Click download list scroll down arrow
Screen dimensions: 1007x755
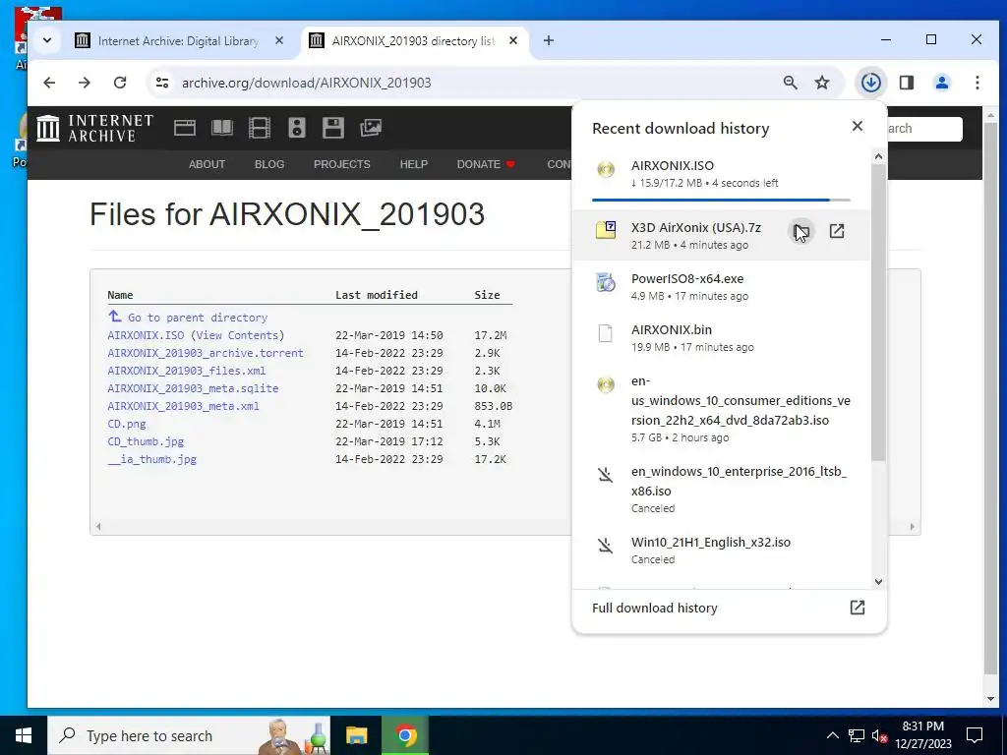(x=878, y=582)
